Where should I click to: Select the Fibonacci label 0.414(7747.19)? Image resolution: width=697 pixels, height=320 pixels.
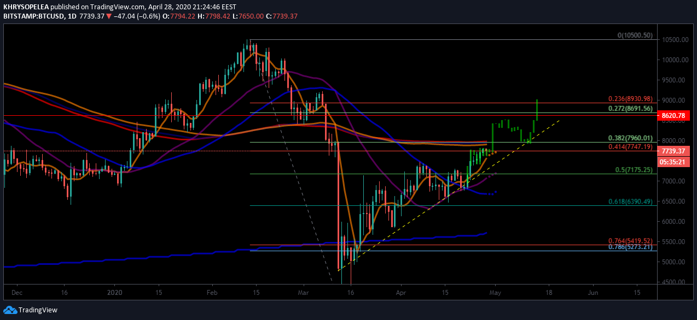630,147
